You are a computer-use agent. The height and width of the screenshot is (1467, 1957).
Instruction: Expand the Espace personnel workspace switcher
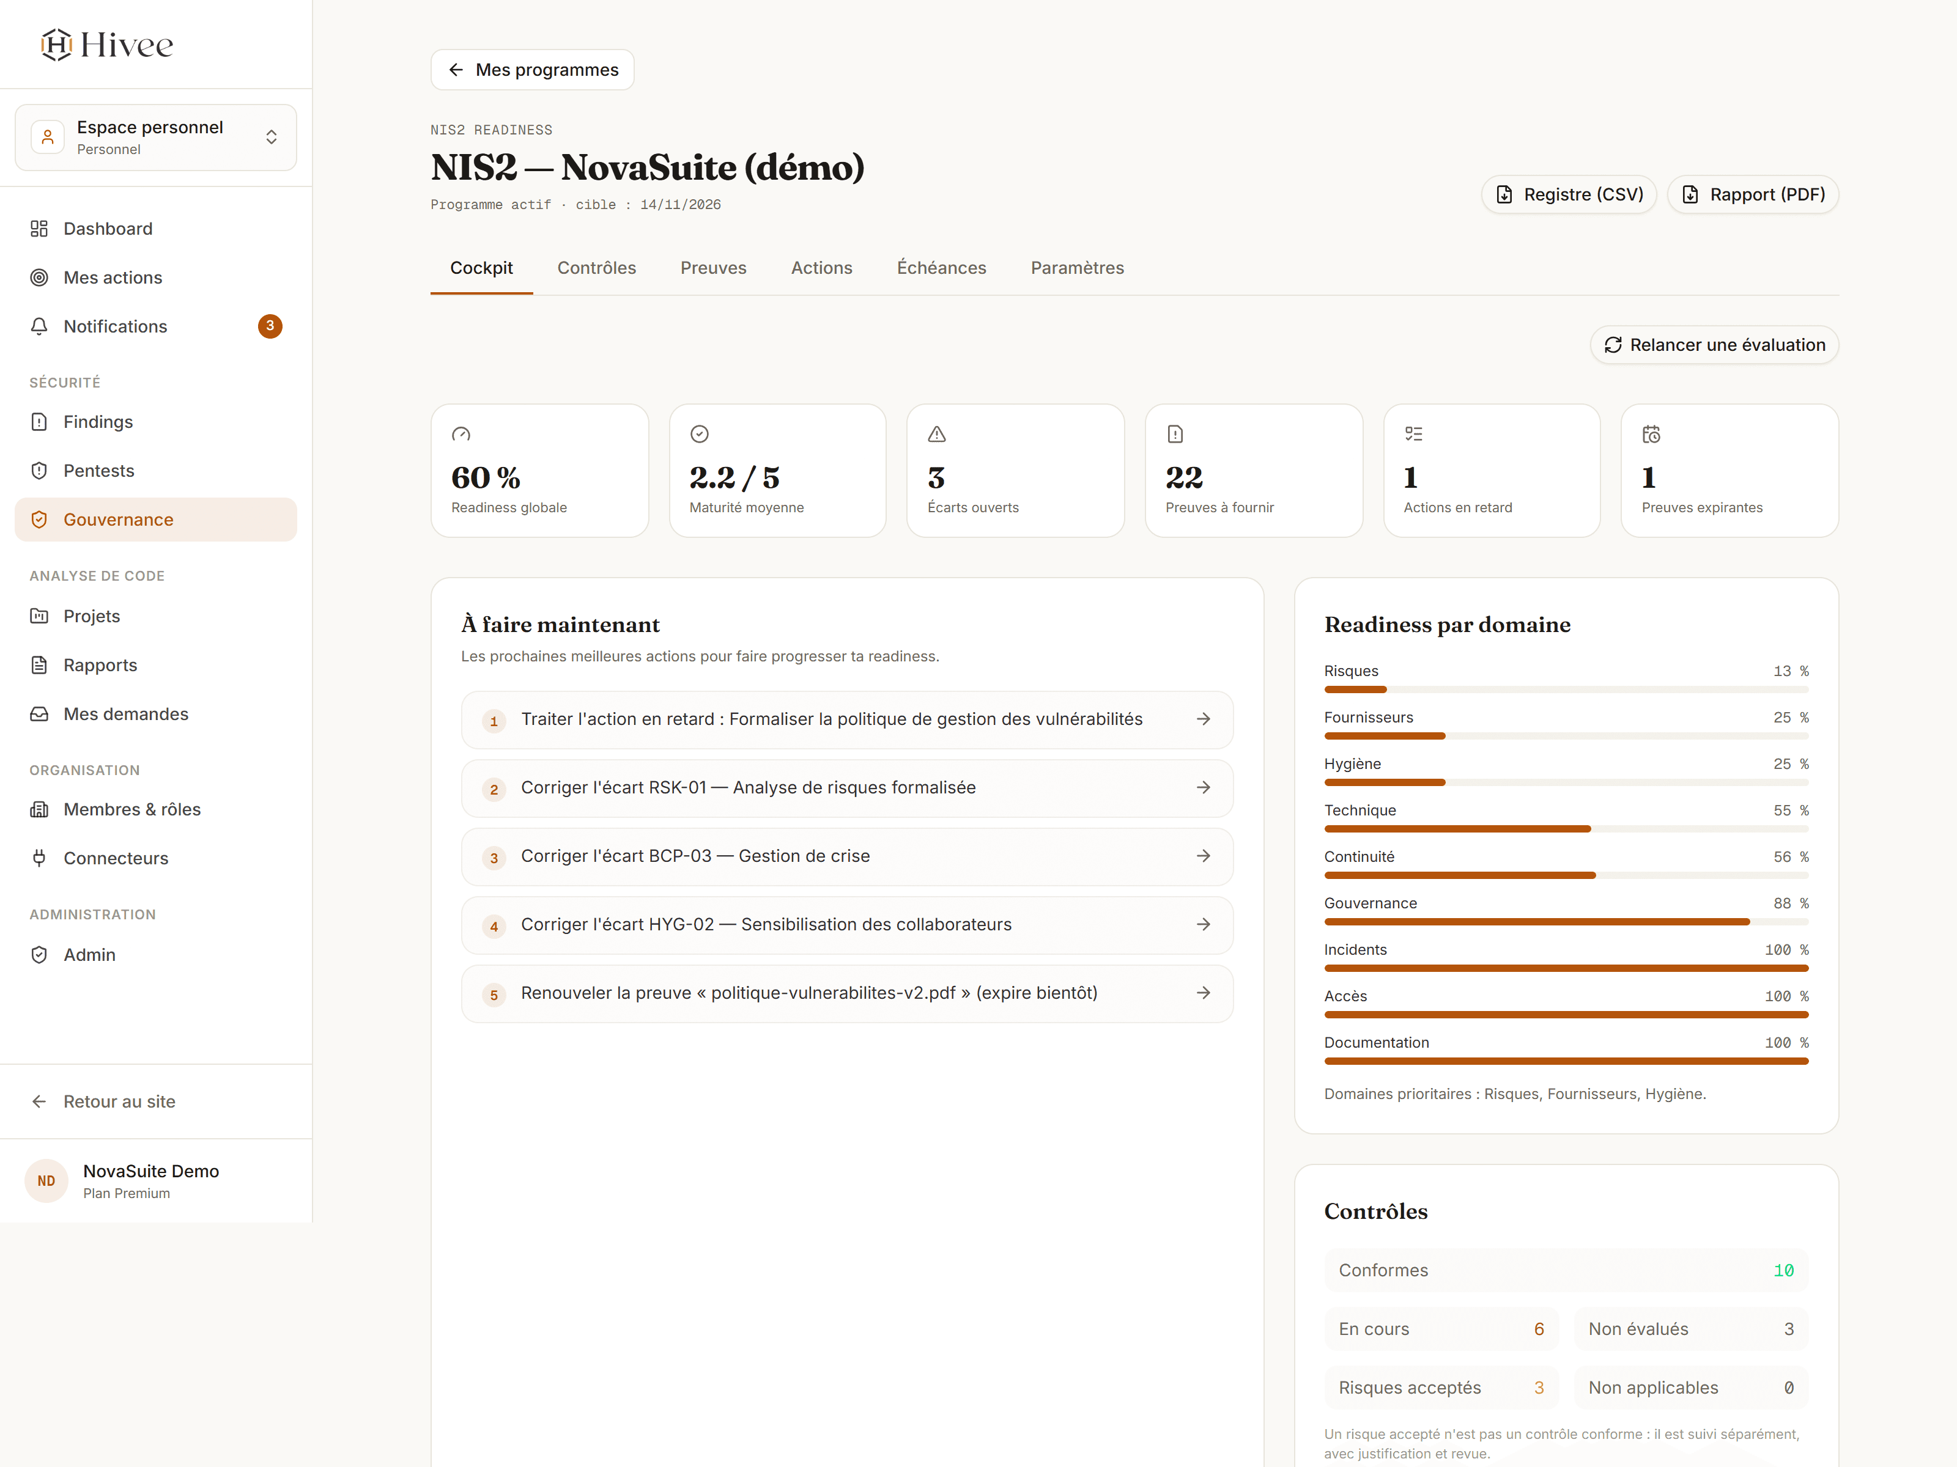click(156, 137)
